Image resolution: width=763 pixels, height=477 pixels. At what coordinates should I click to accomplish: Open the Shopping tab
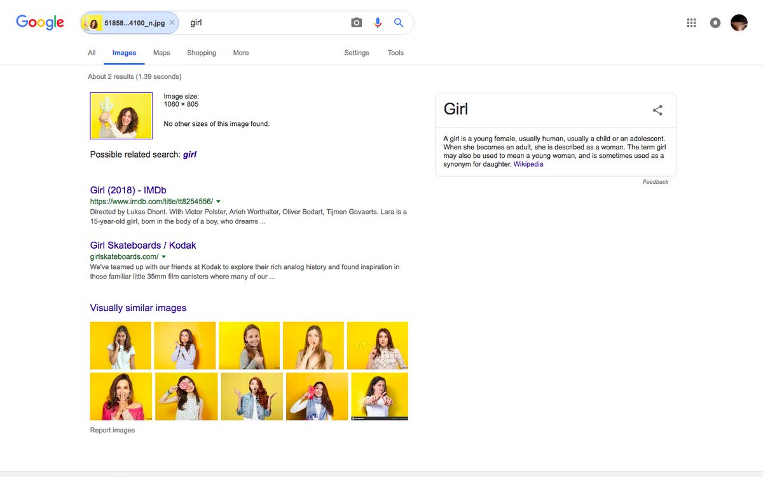point(202,53)
